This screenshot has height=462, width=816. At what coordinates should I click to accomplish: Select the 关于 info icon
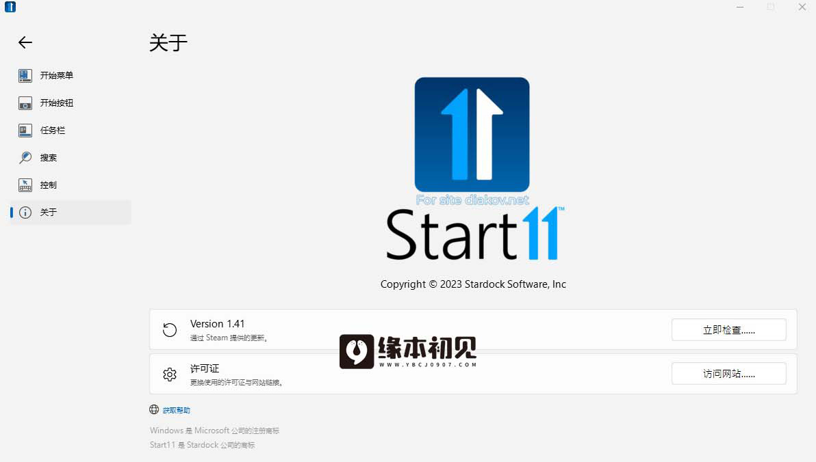coord(25,212)
